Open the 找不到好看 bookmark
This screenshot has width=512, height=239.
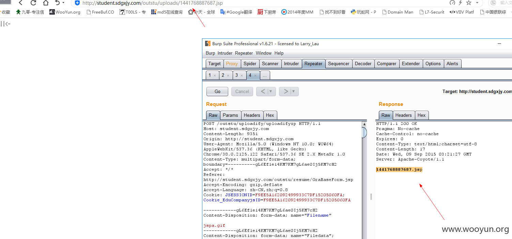pos(332,12)
